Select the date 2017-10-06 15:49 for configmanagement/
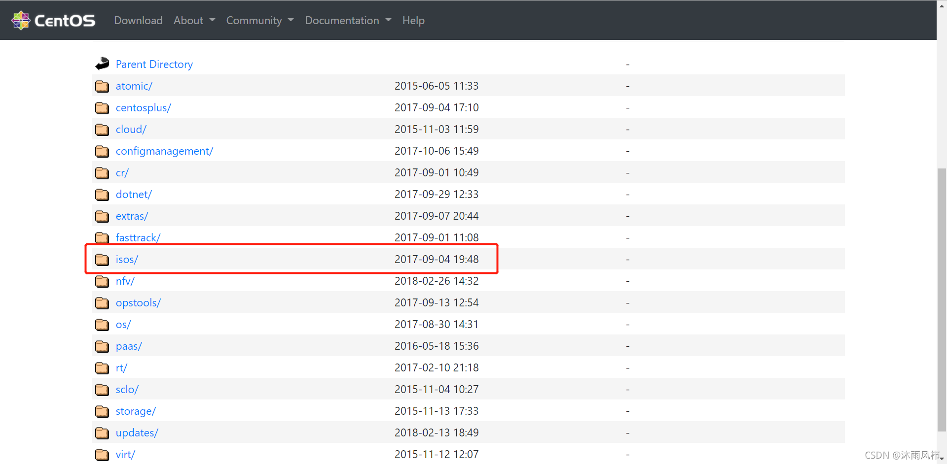The height and width of the screenshot is (464, 947). (x=437, y=151)
